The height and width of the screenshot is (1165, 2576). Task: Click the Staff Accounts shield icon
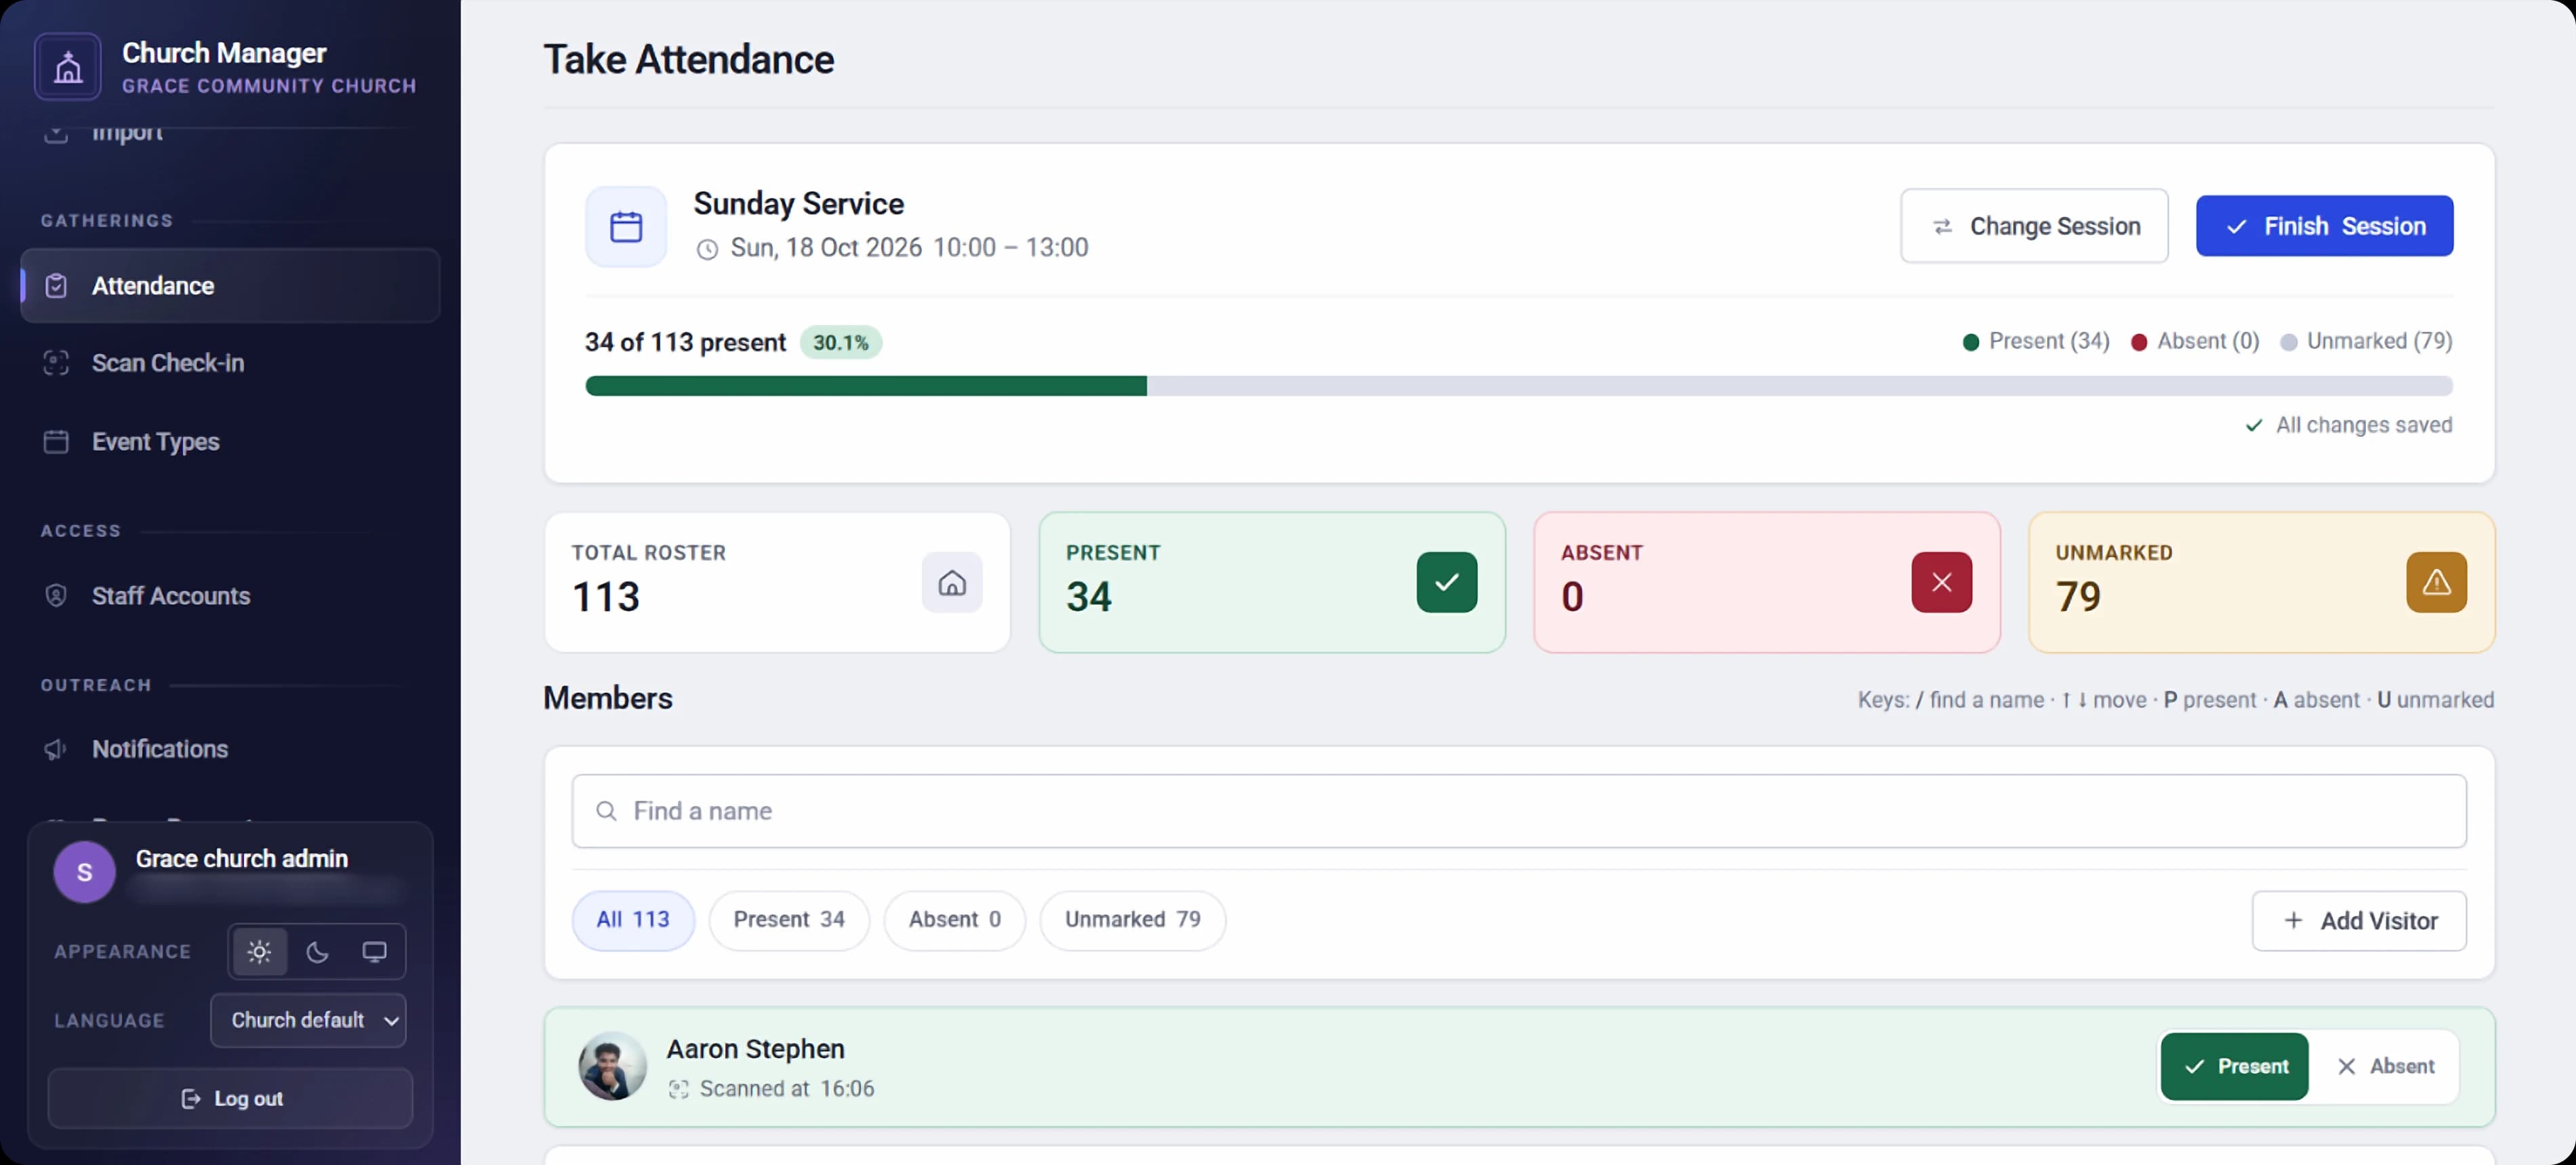tap(56, 595)
